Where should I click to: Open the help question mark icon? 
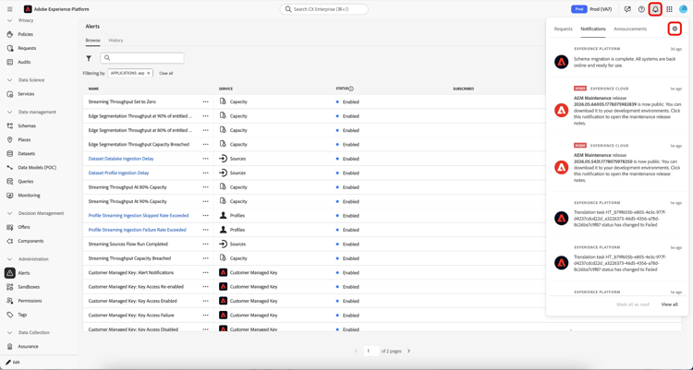click(641, 9)
